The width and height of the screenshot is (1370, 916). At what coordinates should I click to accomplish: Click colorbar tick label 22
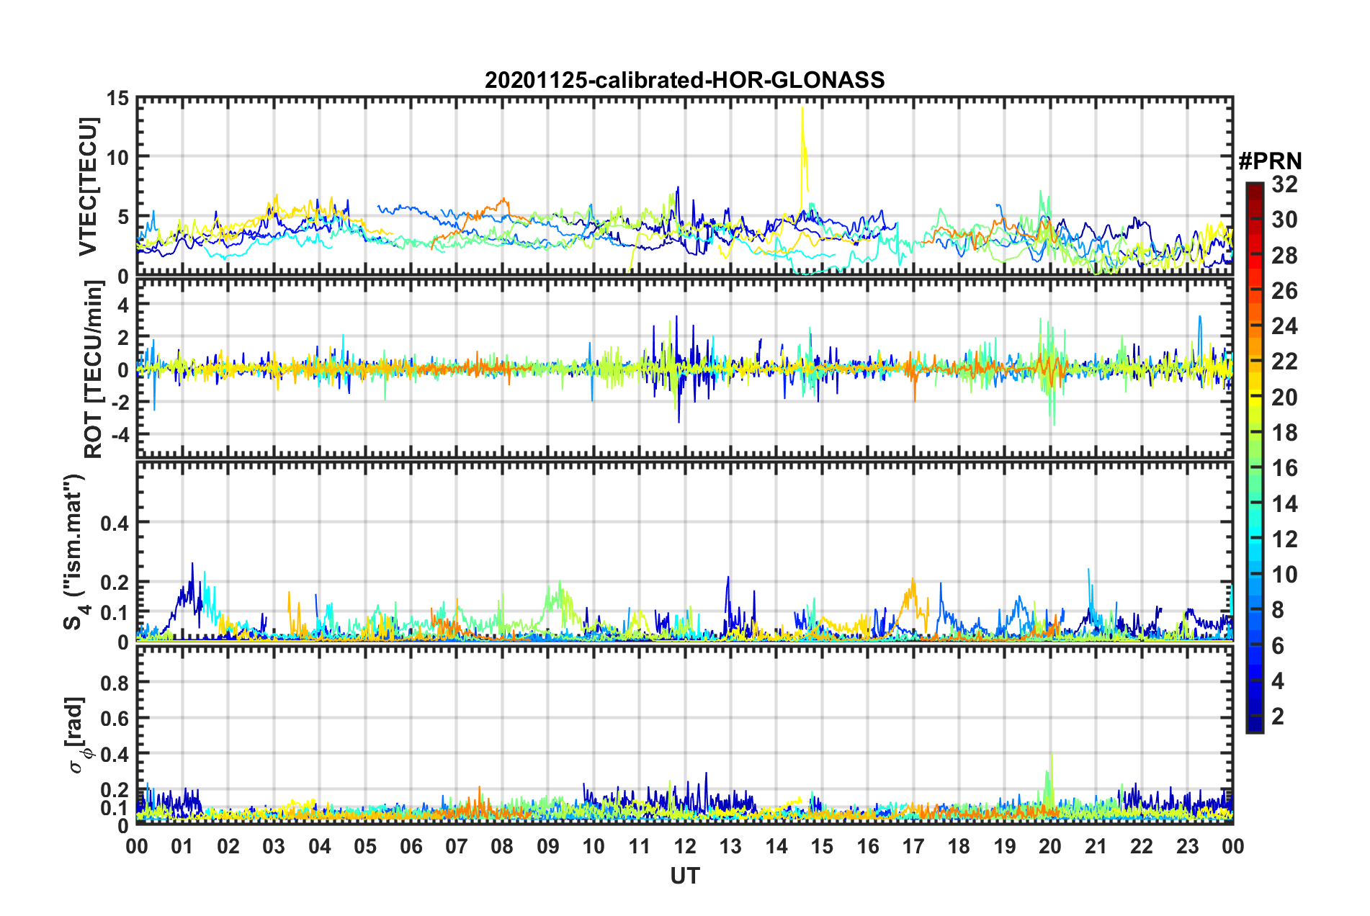[1284, 362]
